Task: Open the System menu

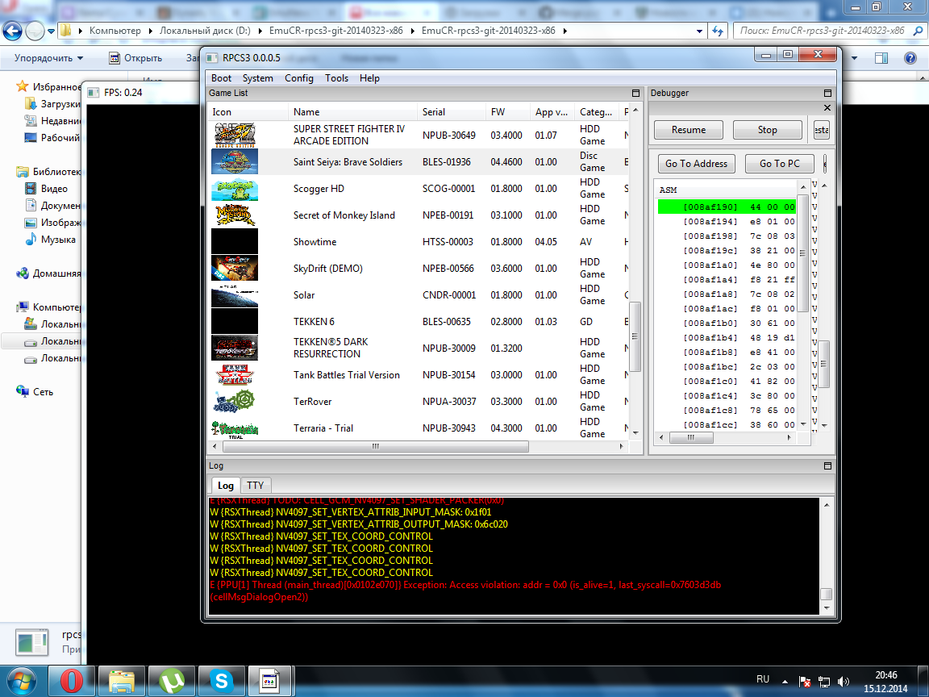Action: [258, 78]
